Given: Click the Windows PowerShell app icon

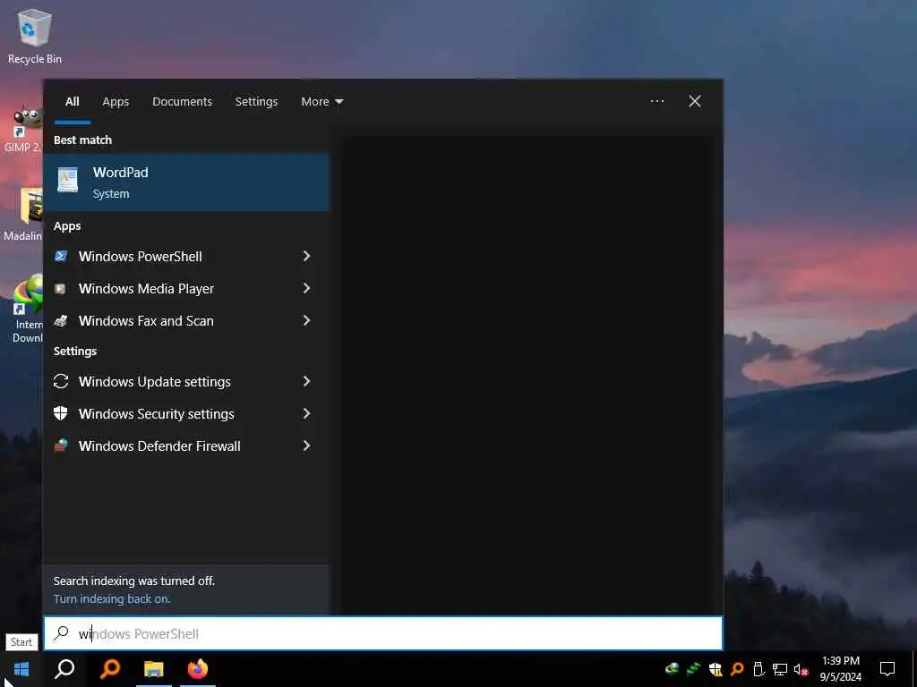Looking at the screenshot, I should 61,256.
